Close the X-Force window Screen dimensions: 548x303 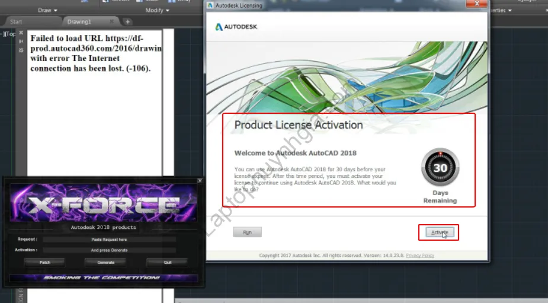click(200, 180)
